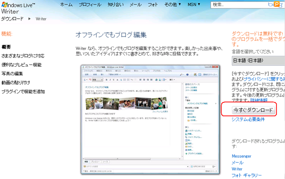This screenshot has width=285, height=179.
Task: Click the heading オフラインでもブログ編集
Action: 111,35
